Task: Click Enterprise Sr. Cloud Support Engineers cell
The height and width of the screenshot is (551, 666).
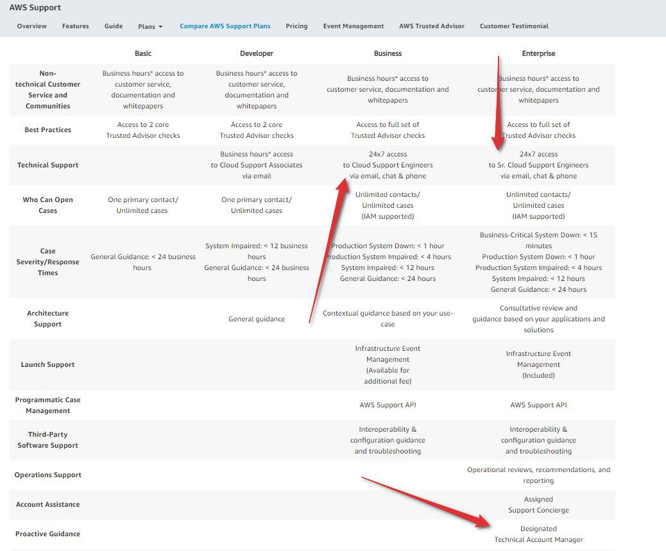Action: pos(538,165)
